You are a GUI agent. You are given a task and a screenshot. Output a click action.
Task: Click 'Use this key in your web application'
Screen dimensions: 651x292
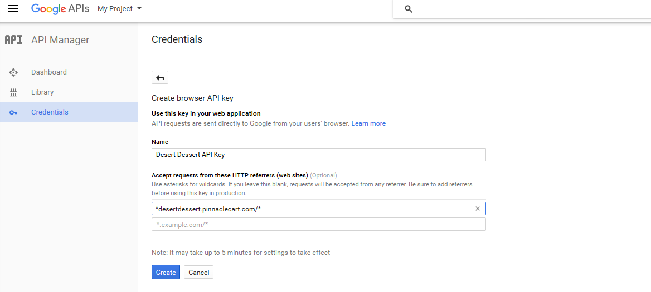point(206,113)
